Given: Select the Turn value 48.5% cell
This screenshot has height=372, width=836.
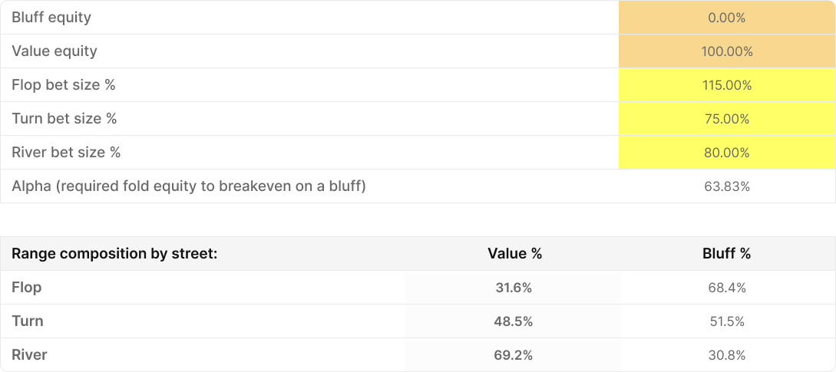Looking at the screenshot, I should tap(514, 321).
